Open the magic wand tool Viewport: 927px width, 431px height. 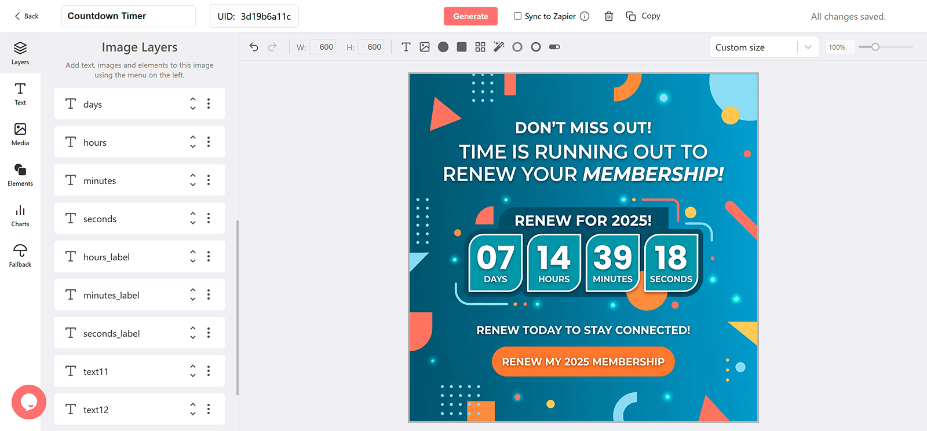(x=499, y=47)
